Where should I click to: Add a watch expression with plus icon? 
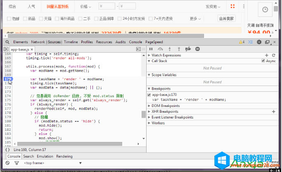pyautogui.click(x=267, y=55)
